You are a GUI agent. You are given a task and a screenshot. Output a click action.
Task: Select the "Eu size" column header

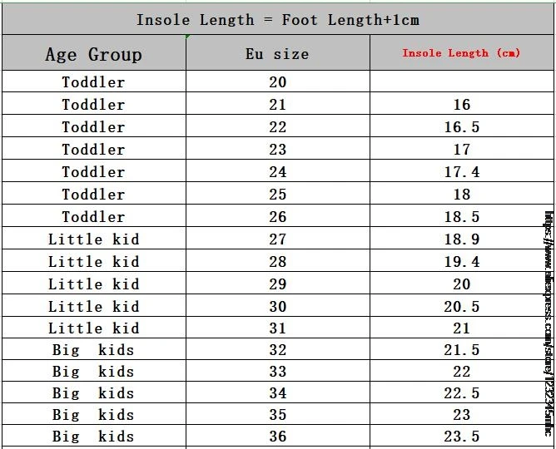tap(277, 55)
